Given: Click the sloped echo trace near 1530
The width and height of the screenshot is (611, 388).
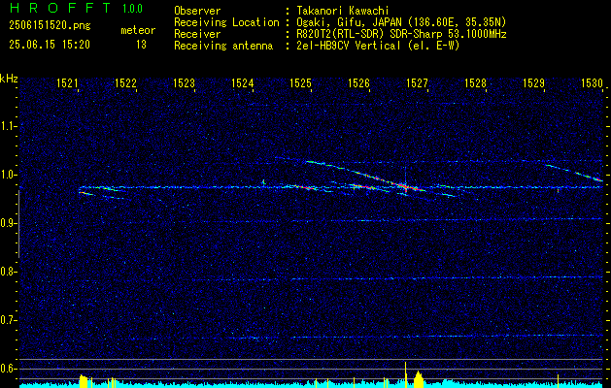Looking at the screenshot, I should (x=575, y=173).
